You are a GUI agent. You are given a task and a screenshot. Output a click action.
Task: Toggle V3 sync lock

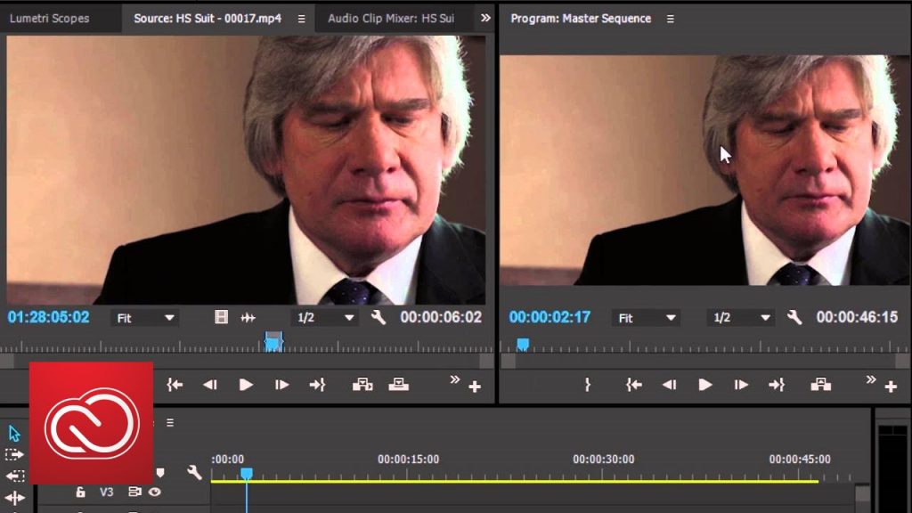(134, 492)
